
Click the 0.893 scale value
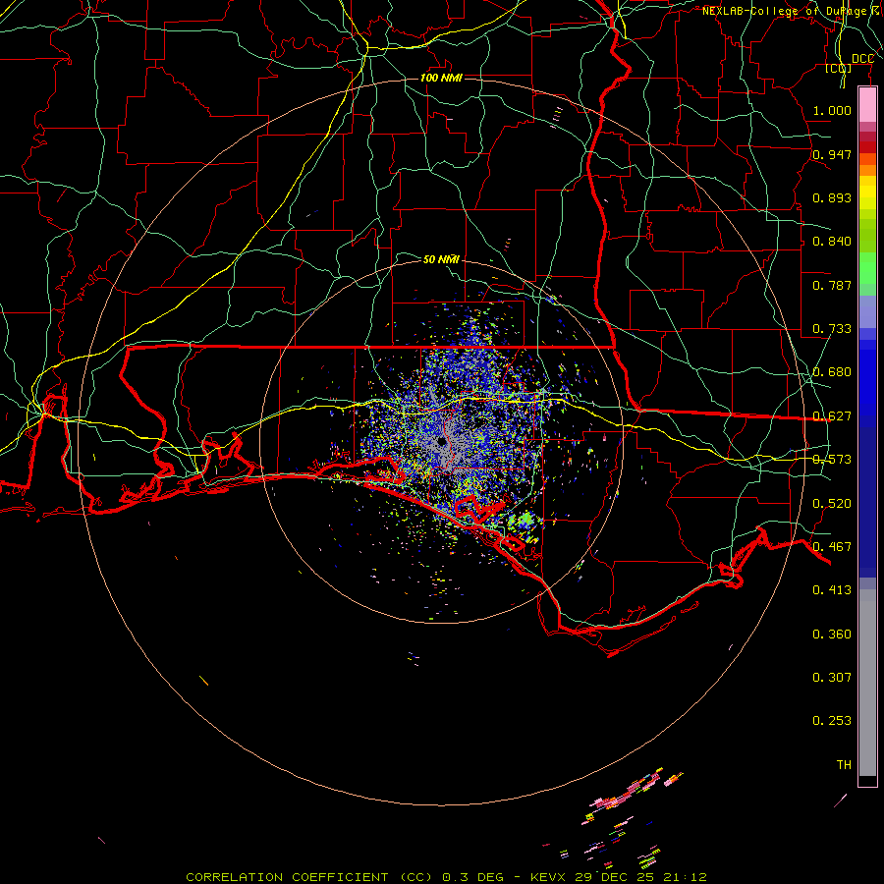point(832,197)
